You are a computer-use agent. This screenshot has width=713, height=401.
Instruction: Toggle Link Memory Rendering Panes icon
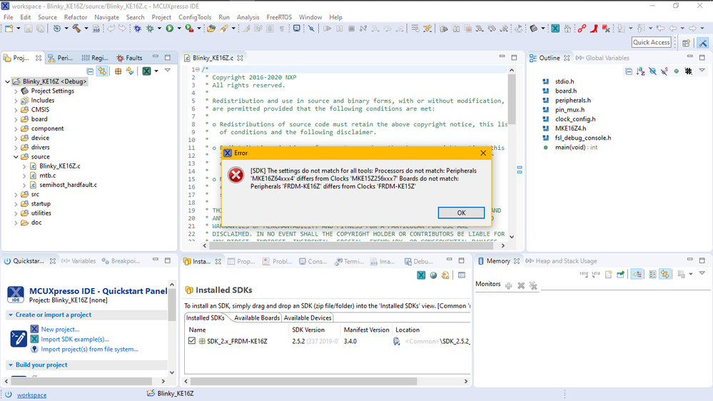pyautogui.click(x=664, y=274)
